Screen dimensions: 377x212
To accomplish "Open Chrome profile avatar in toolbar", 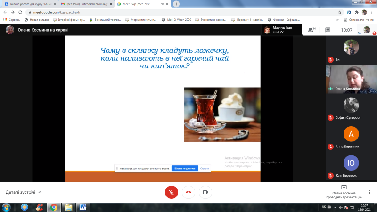I will 364,12.
